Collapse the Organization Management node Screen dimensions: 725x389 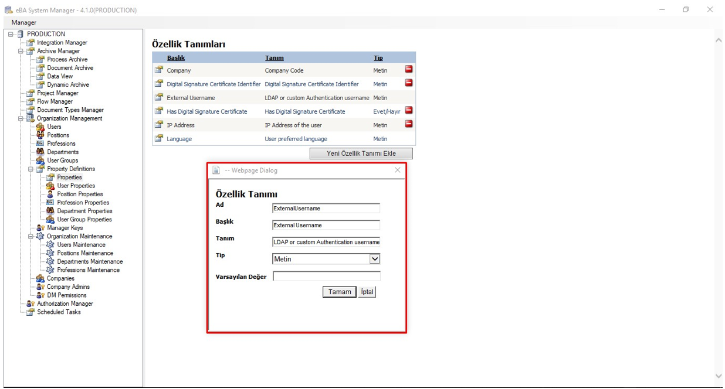pos(21,118)
